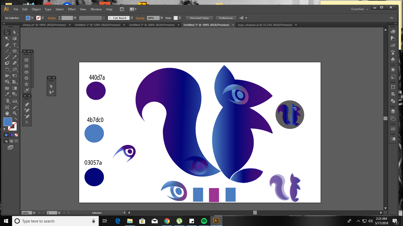Set stroke to None
The width and height of the screenshot is (403, 226).
point(38,18)
